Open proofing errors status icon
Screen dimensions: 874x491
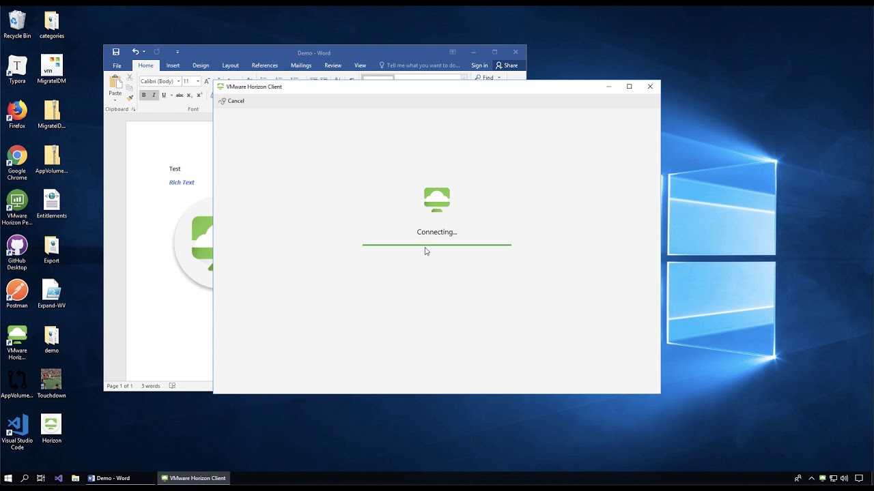pos(172,386)
